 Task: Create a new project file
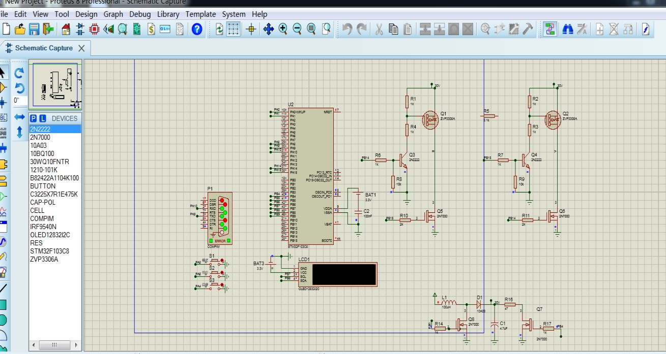(x=6, y=29)
